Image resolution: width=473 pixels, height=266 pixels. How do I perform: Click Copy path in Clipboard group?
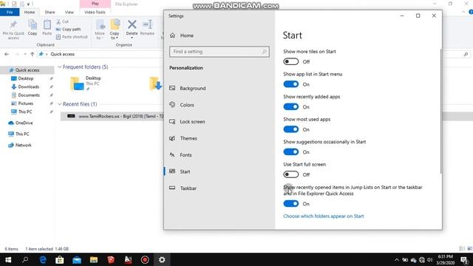(x=69, y=30)
